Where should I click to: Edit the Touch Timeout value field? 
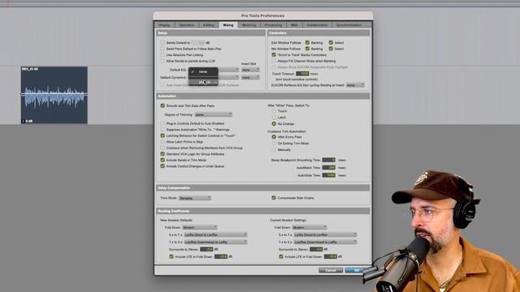(x=302, y=74)
